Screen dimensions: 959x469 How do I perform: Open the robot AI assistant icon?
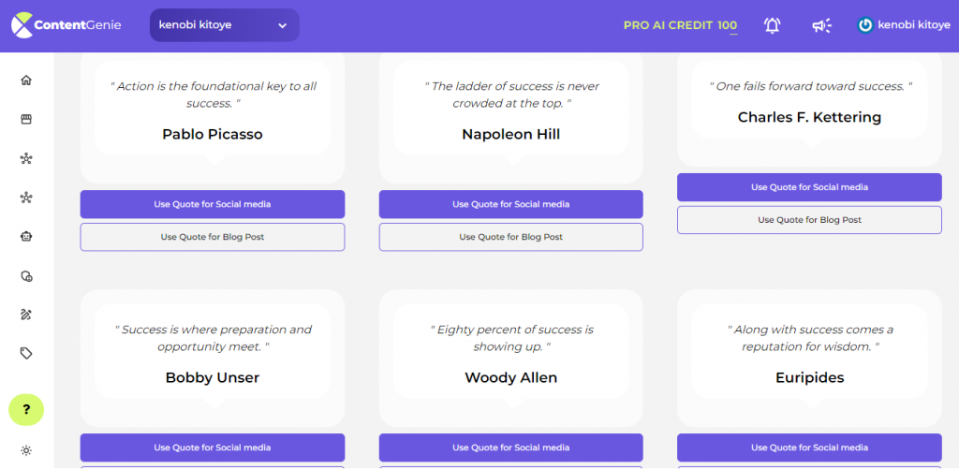coord(25,237)
